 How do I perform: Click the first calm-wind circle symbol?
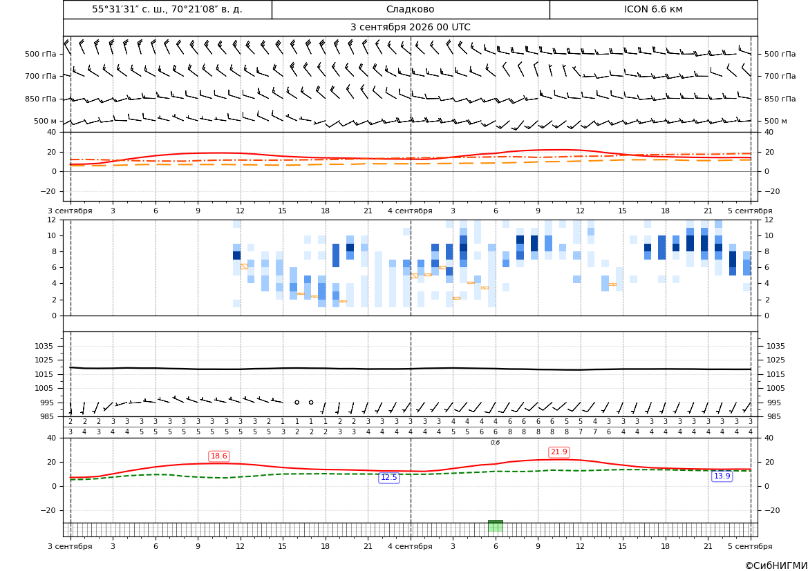297,403
